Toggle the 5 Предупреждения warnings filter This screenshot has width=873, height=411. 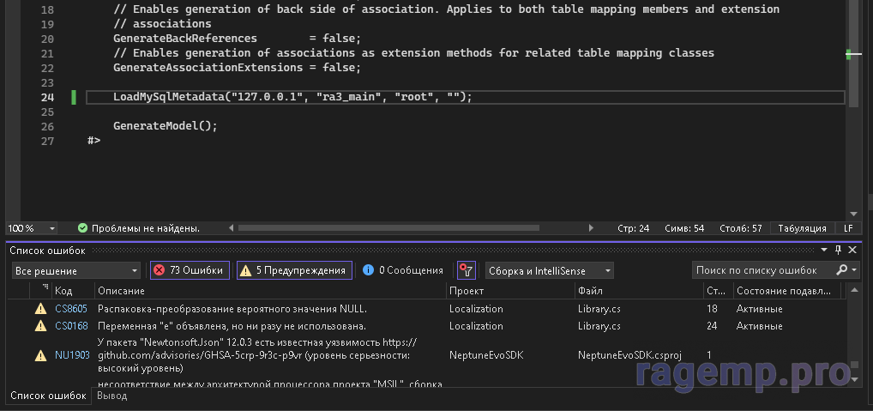click(294, 270)
